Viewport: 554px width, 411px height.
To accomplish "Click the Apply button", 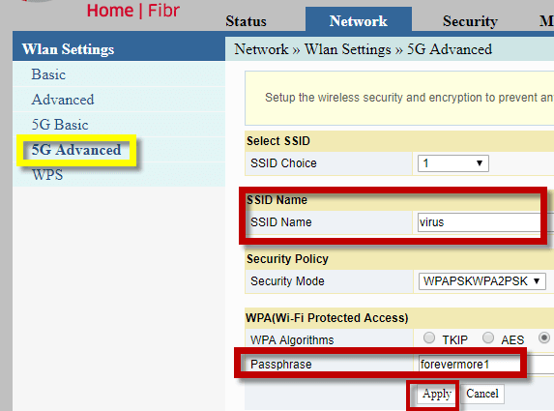I will tap(437, 394).
